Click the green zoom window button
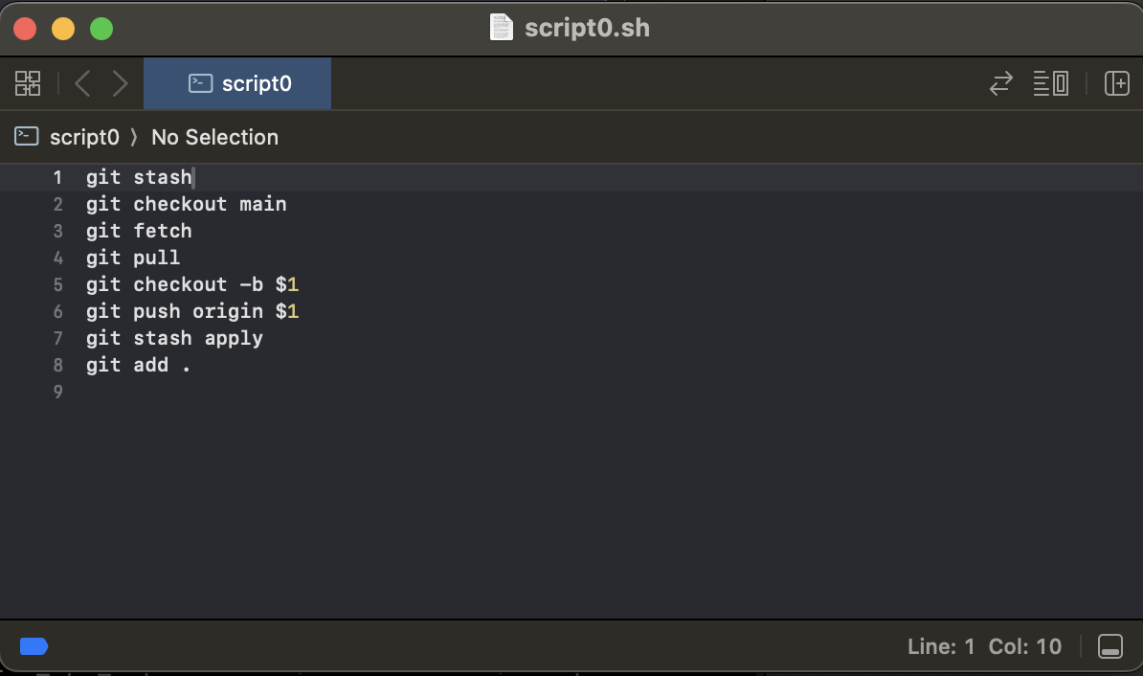 (101, 29)
